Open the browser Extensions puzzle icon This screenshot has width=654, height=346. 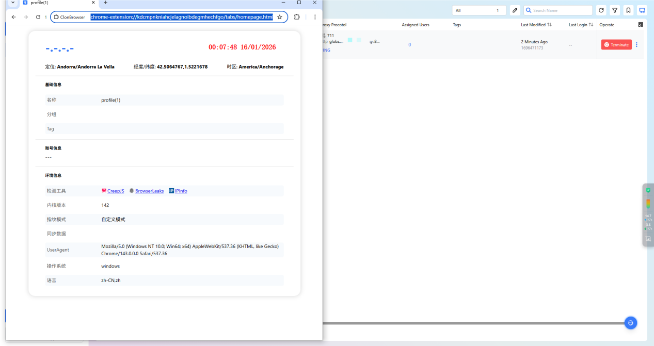coord(297,17)
